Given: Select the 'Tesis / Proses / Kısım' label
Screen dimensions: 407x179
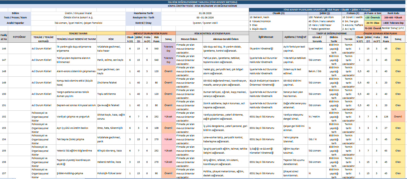Looking at the screenshot, I should [16, 18].
